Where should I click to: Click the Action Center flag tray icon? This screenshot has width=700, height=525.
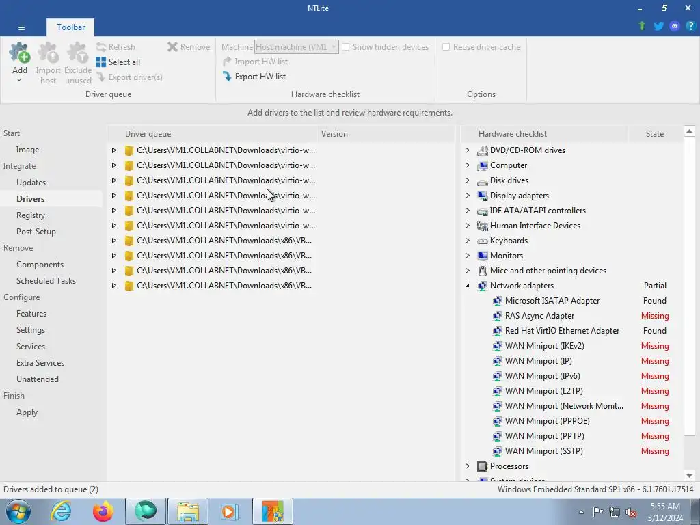pos(597,512)
